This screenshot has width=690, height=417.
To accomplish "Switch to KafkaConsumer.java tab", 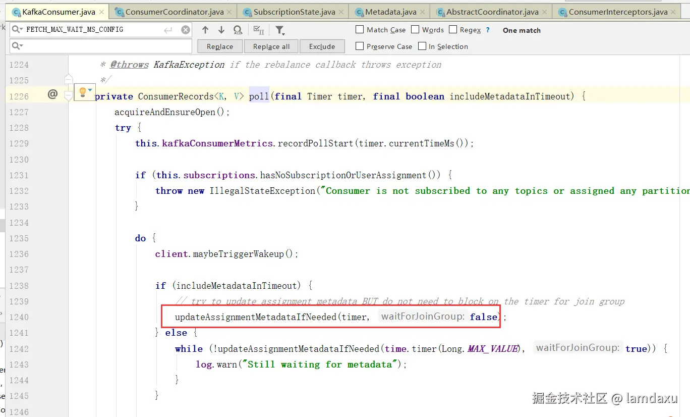I will coord(59,12).
